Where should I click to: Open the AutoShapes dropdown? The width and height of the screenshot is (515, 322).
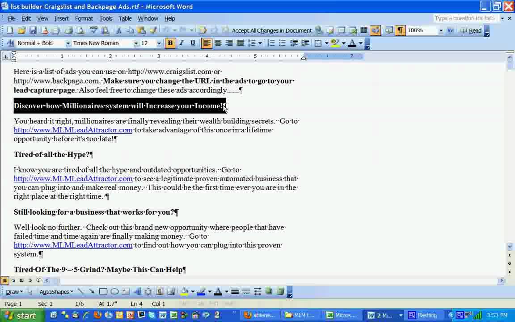(56, 292)
